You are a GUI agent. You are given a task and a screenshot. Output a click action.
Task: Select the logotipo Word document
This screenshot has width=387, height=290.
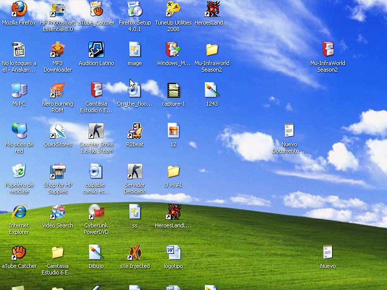(x=173, y=252)
